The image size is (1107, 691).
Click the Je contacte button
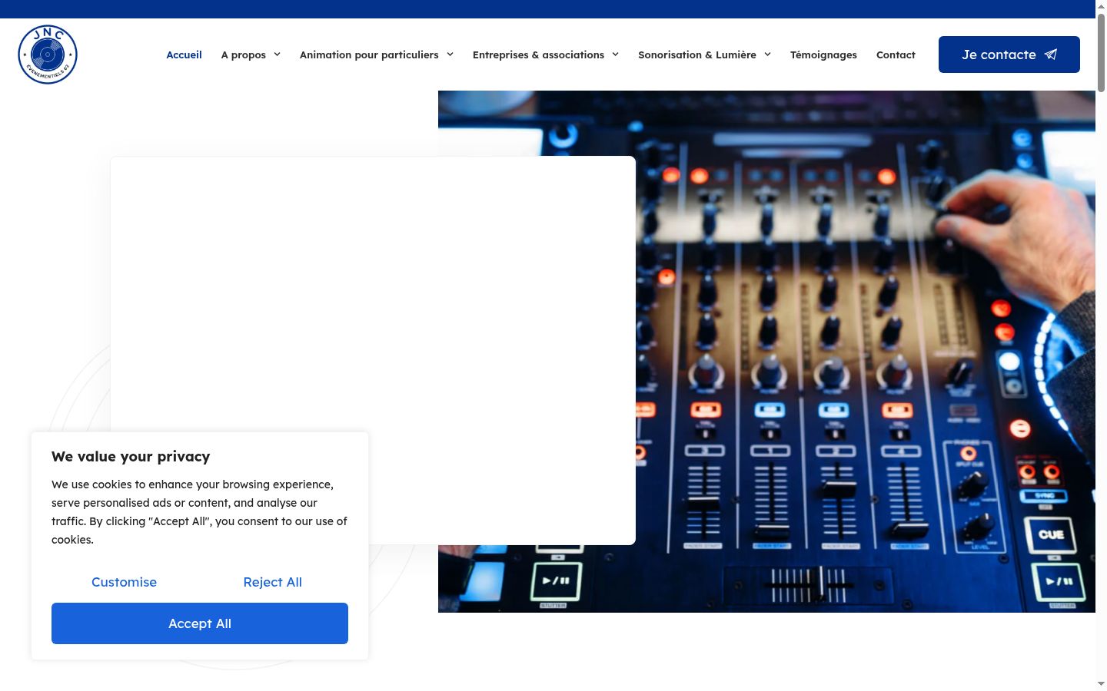(1009, 55)
